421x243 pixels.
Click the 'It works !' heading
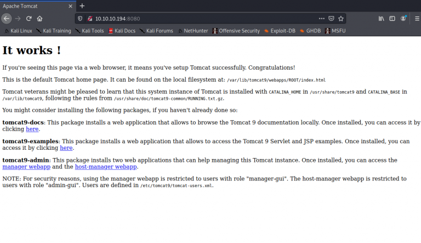click(32, 50)
